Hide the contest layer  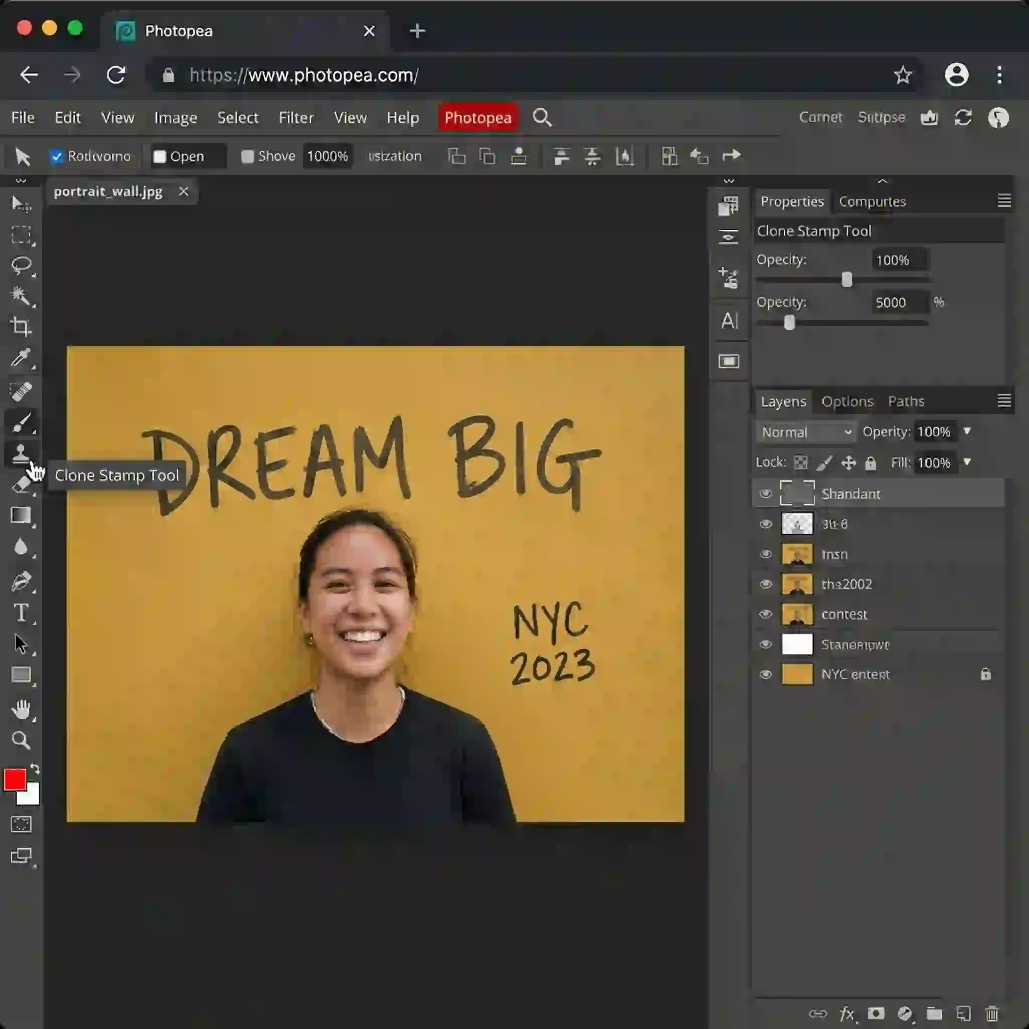[x=765, y=614]
